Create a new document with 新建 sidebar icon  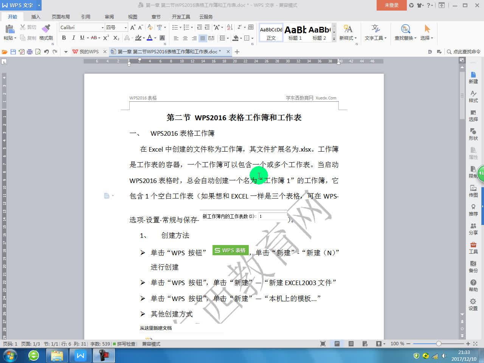473,78
